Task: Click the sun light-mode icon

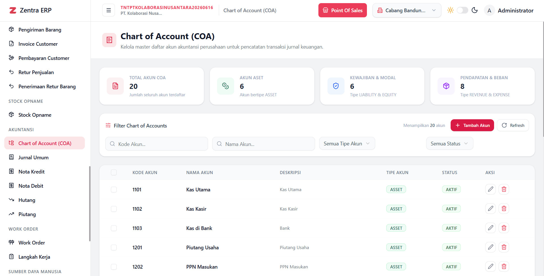Action: [450, 10]
